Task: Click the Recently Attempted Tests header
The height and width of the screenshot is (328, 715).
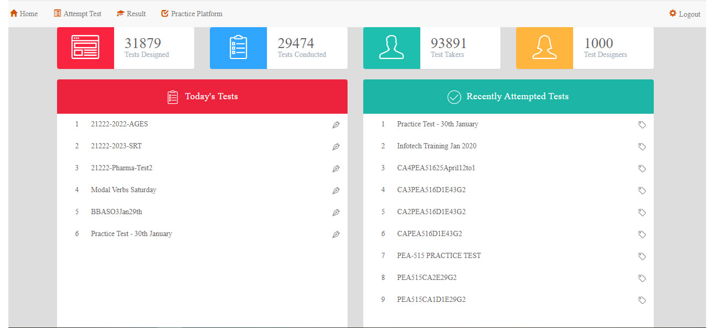Action: coord(508,97)
